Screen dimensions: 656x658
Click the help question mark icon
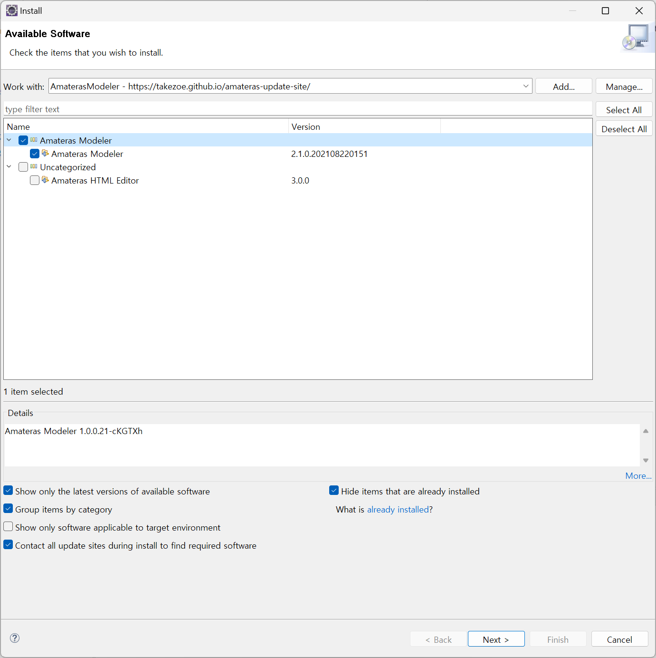pos(15,638)
